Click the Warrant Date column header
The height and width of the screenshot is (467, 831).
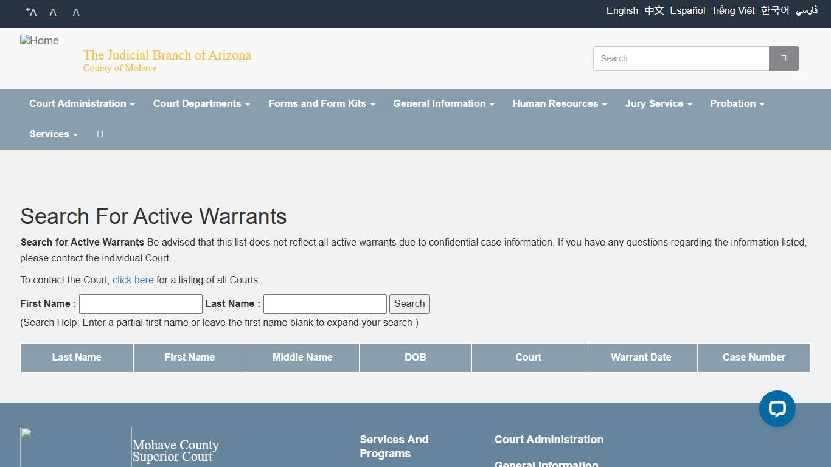pyautogui.click(x=641, y=358)
